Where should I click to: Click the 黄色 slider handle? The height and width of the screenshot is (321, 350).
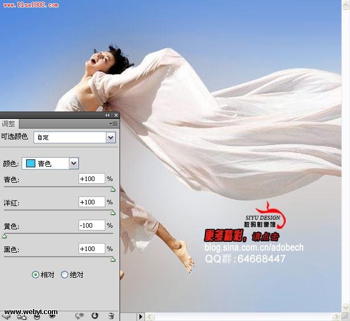pos(4,236)
